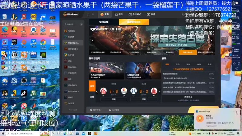The height and width of the screenshot is (136, 242).
Task: Open Origin desktop shortcut
Action: 24,43
